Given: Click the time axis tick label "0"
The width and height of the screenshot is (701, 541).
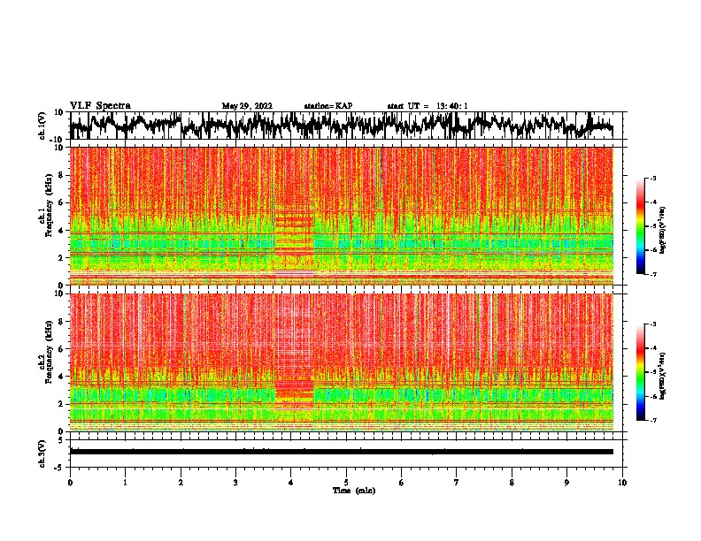Looking at the screenshot, I should [x=70, y=483].
